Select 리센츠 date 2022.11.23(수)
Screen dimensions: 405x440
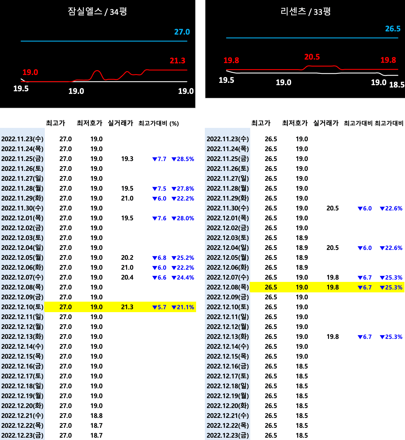pyautogui.click(x=228, y=139)
